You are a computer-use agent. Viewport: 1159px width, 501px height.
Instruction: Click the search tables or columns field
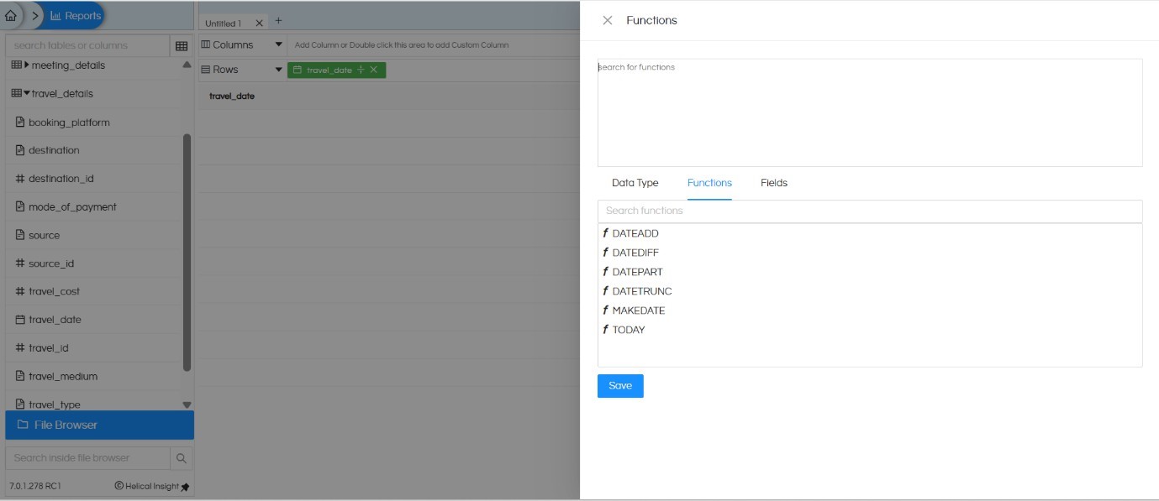pos(87,45)
